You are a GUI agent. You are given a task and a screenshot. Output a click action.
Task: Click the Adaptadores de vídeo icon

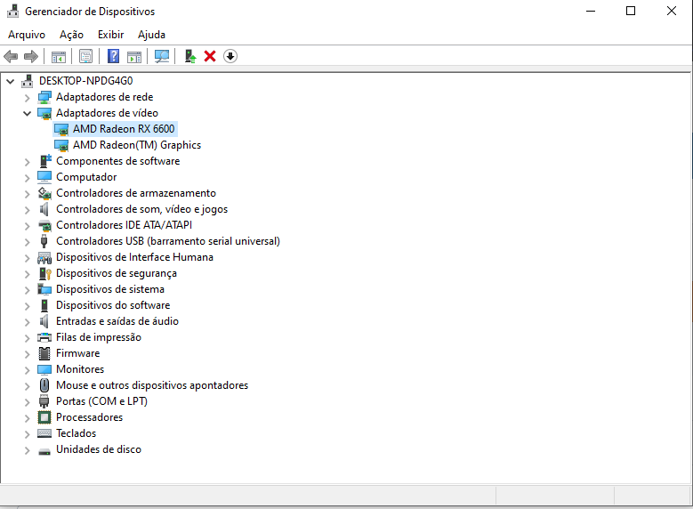[44, 113]
